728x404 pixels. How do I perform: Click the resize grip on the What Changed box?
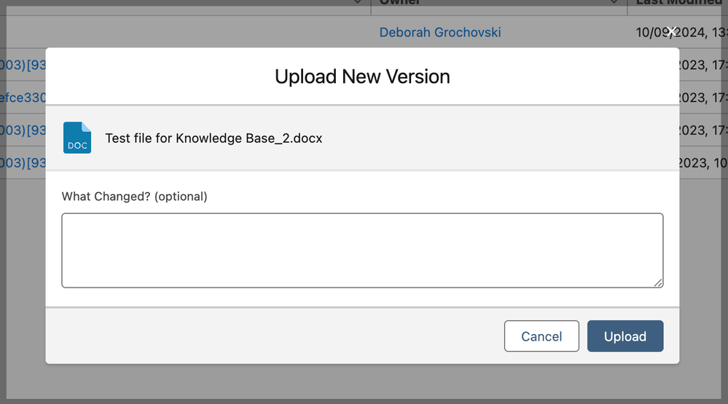[x=658, y=282]
